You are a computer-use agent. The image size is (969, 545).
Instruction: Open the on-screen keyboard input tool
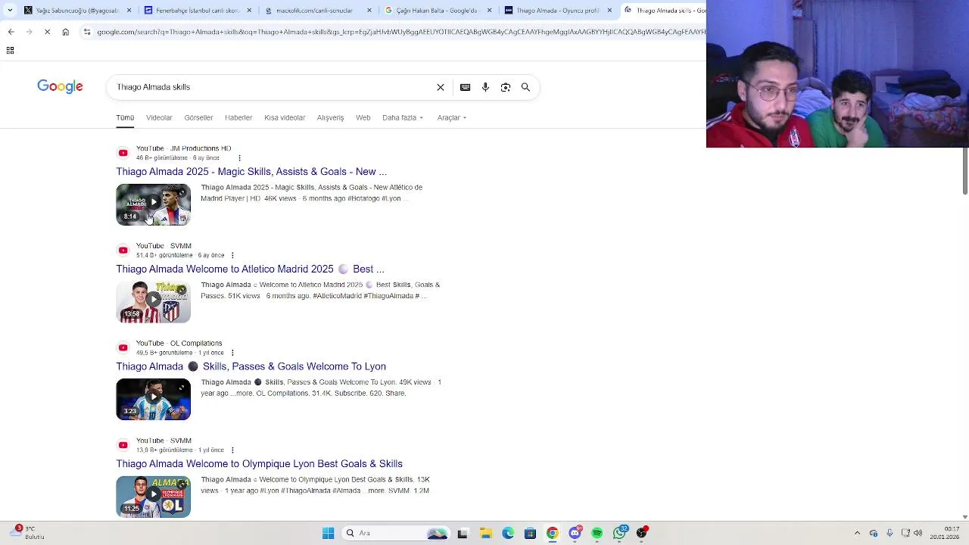tap(466, 87)
